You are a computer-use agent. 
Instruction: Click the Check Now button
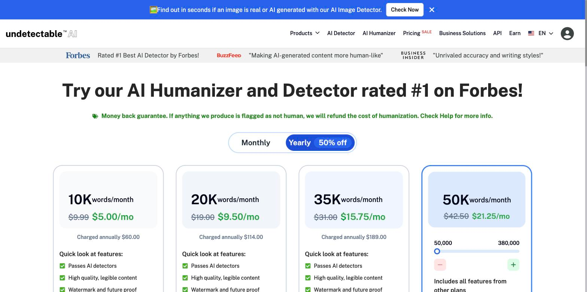[x=405, y=10]
